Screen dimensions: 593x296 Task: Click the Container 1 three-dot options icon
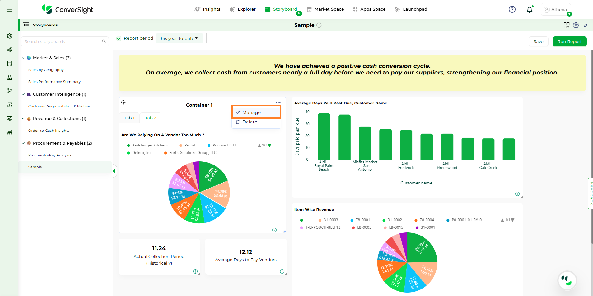[x=278, y=103]
